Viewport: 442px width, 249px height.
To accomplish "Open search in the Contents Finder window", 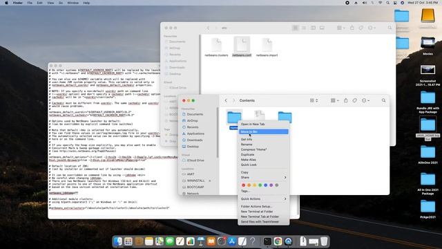I will (384, 100).
